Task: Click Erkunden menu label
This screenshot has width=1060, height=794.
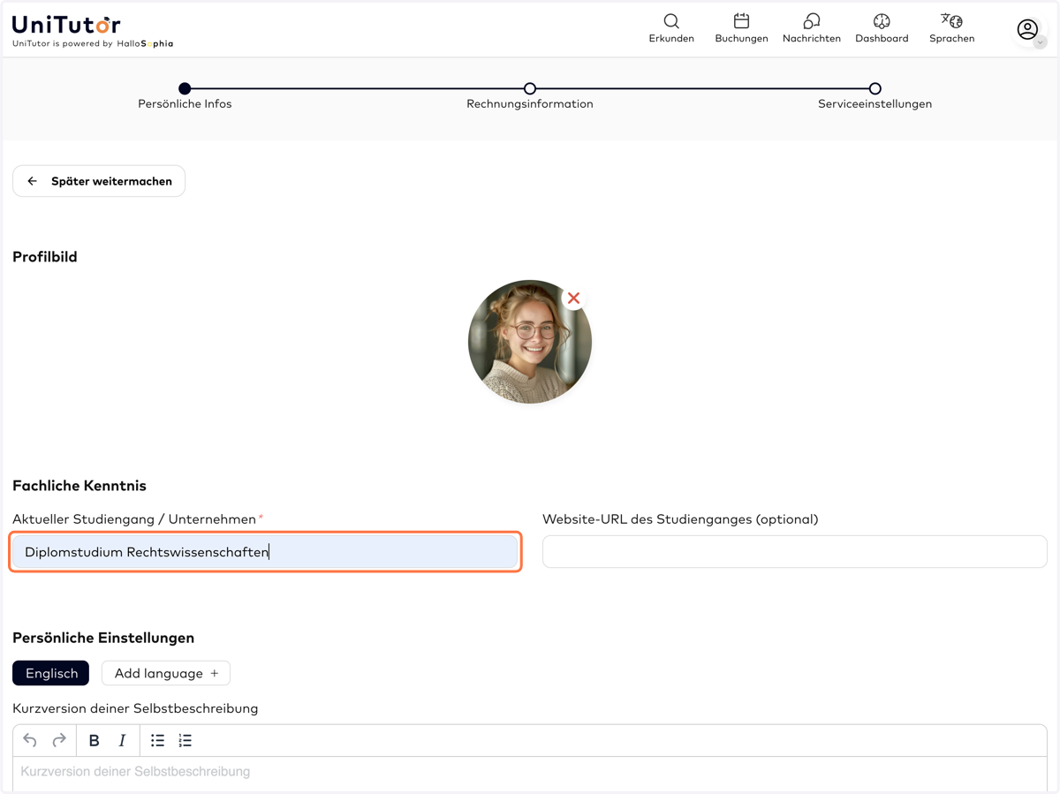Action: coord(671,39)
